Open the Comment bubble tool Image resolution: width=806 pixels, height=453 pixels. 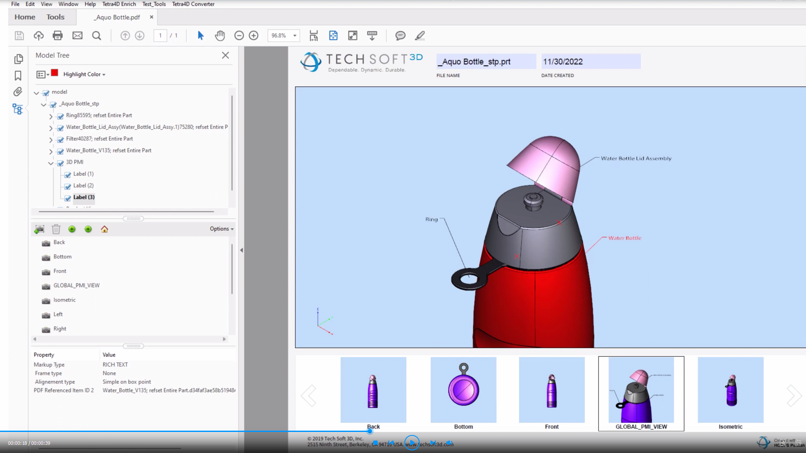pos(400,36)
